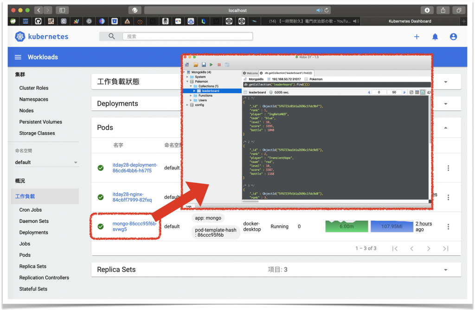Click the Safari downloads icon
Screen dimensions: 475x310
coord(427,10)
